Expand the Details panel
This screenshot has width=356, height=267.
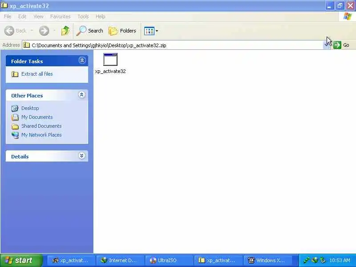pyautogui.click(x=82, y=155)
